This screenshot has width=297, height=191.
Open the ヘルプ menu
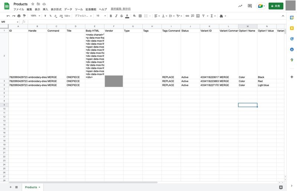point(103,9)
